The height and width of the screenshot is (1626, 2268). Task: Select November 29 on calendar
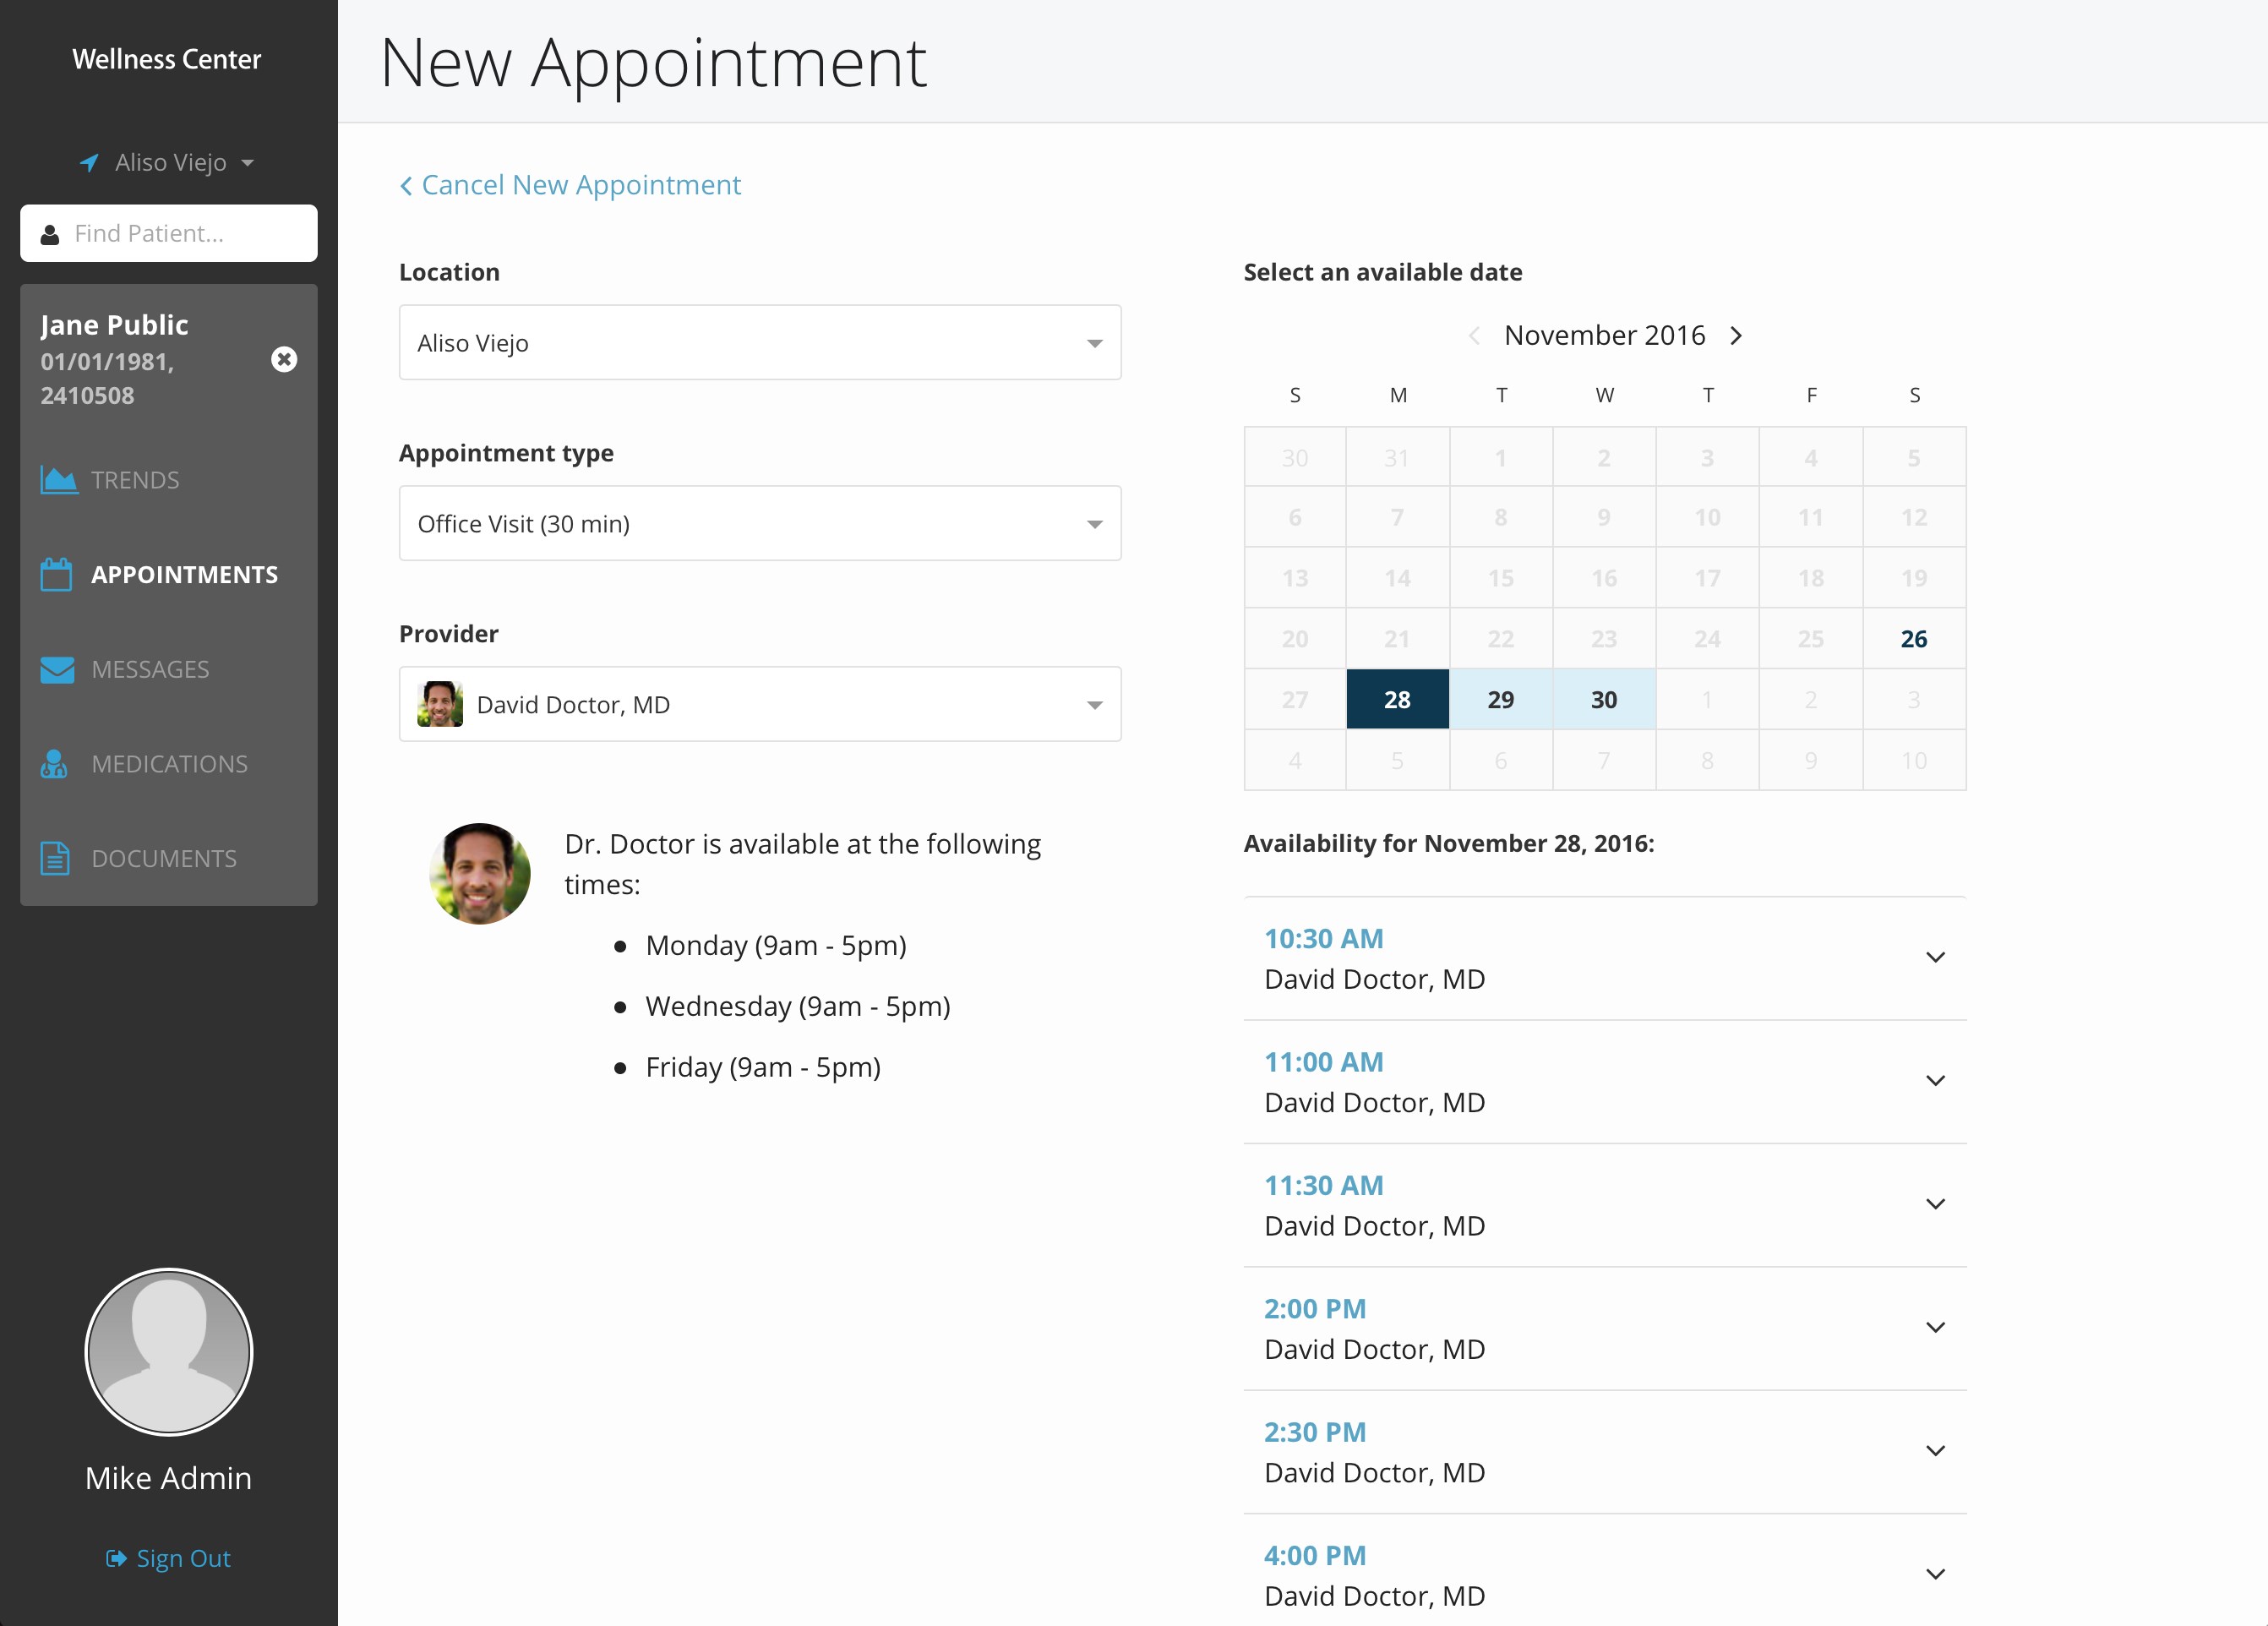1500,700
